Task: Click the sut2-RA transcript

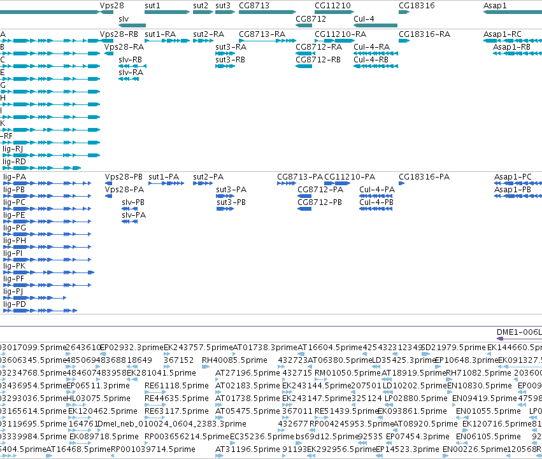Action: coord(203,41)
